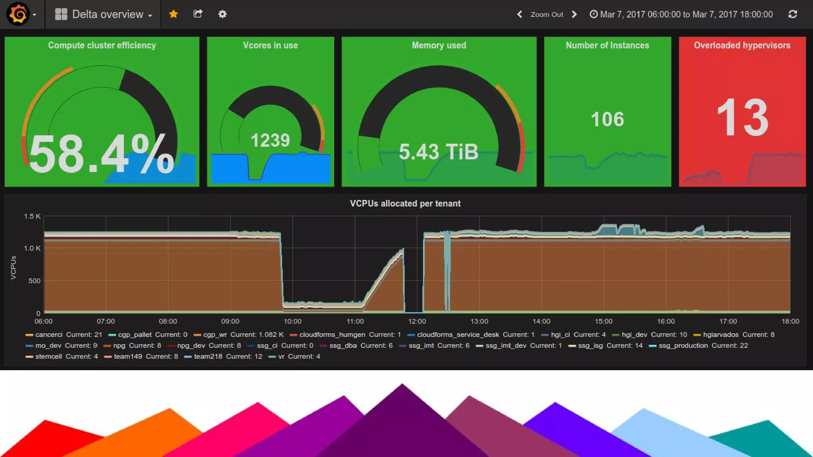Toggle cgp_wr series in legend

click(x=214, y=334)
